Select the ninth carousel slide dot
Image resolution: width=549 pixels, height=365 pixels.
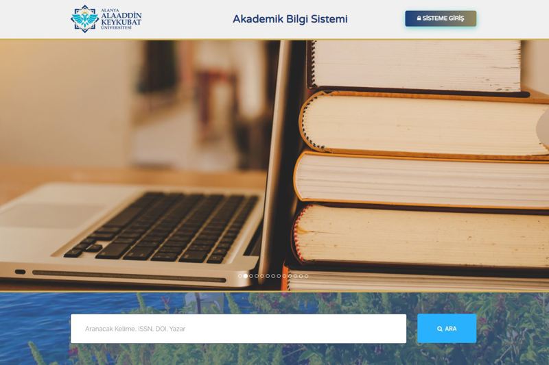point(284,276)
